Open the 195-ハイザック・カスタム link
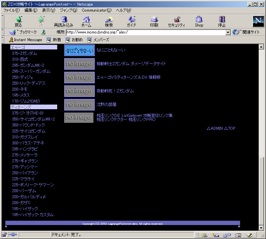This screenshot has width=266, height=239. coord(33,215)
